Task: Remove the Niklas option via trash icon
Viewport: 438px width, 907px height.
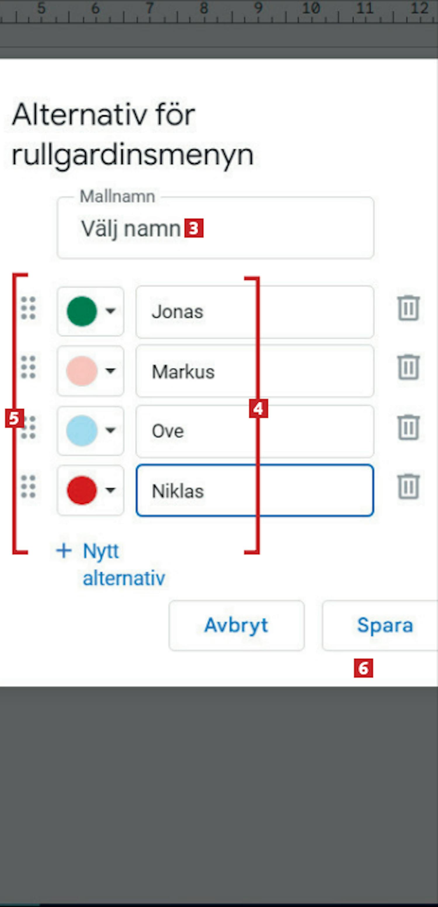Action: coord(409,487)
